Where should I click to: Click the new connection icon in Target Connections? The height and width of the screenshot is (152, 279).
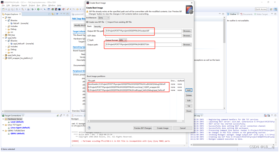click(58, 115)
